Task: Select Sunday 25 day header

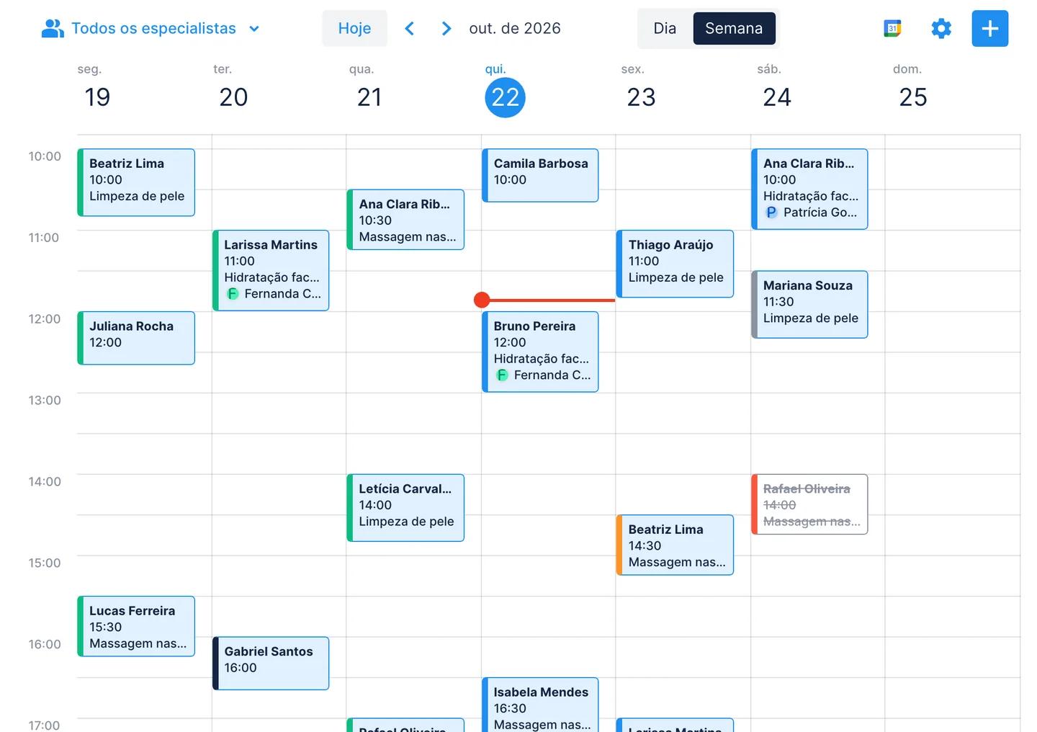Action: [913, 97]
